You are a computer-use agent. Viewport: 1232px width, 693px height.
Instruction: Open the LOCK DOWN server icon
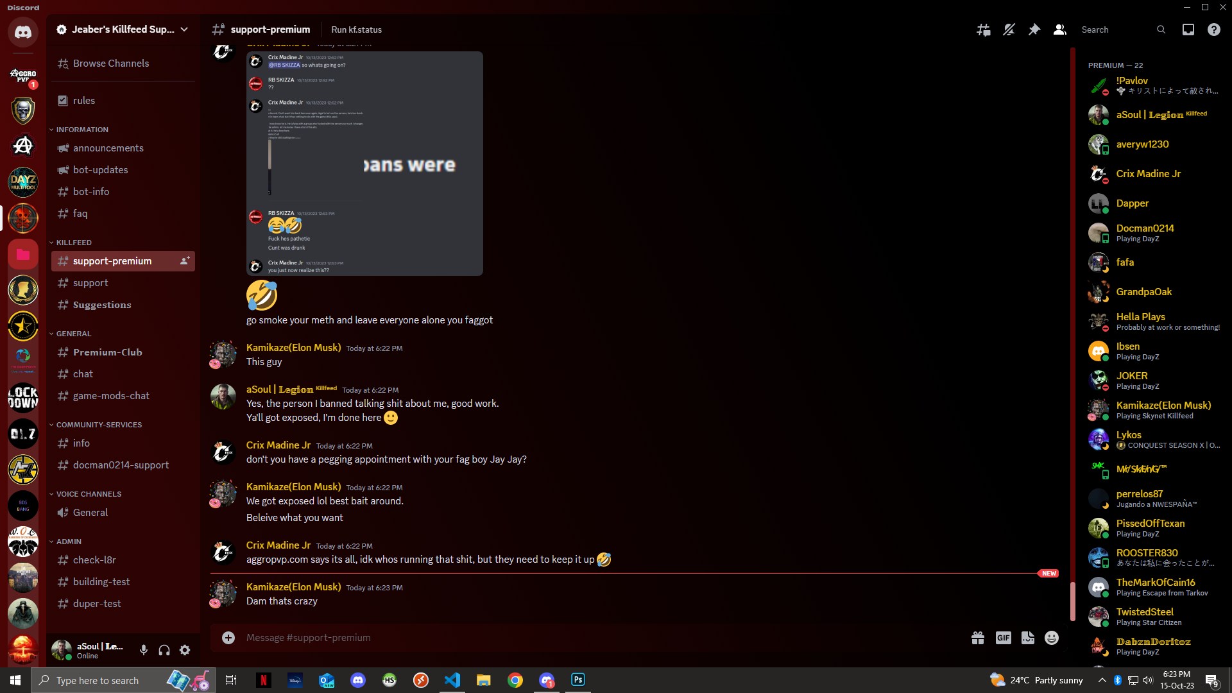point(23,398)
